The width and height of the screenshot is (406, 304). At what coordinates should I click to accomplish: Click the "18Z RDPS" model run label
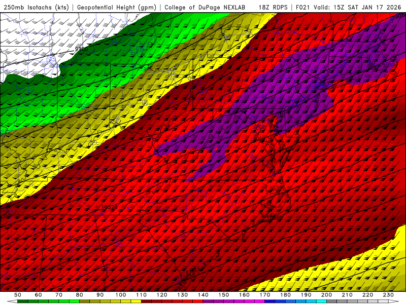pos(273,7)
